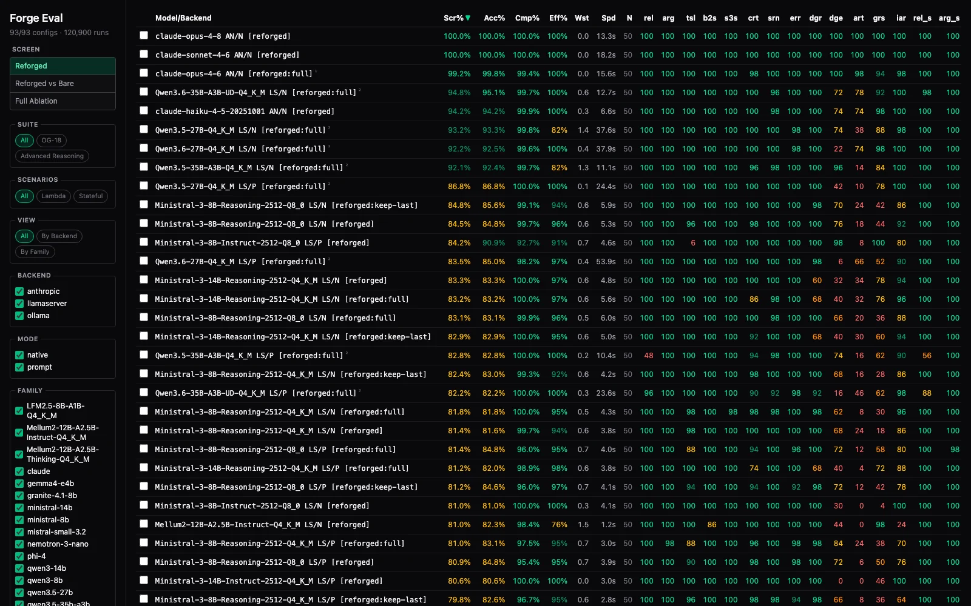Sort table by dge column header
Viewport: 971px width, 606px height.
(x=836, y=18)
